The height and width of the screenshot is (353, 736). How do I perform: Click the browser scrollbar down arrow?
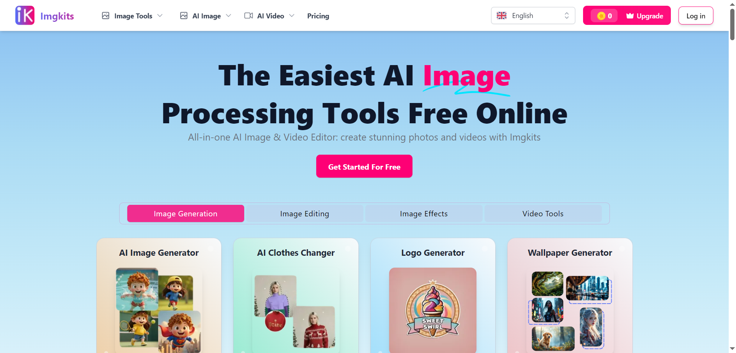(732, 349)
